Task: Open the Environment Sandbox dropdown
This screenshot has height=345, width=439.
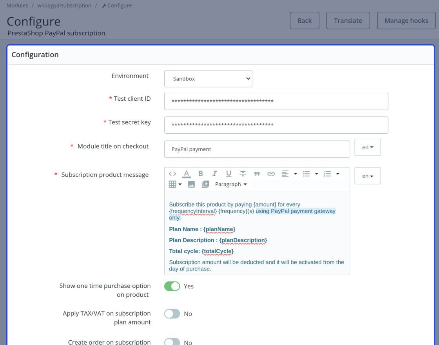Action: 208,79
